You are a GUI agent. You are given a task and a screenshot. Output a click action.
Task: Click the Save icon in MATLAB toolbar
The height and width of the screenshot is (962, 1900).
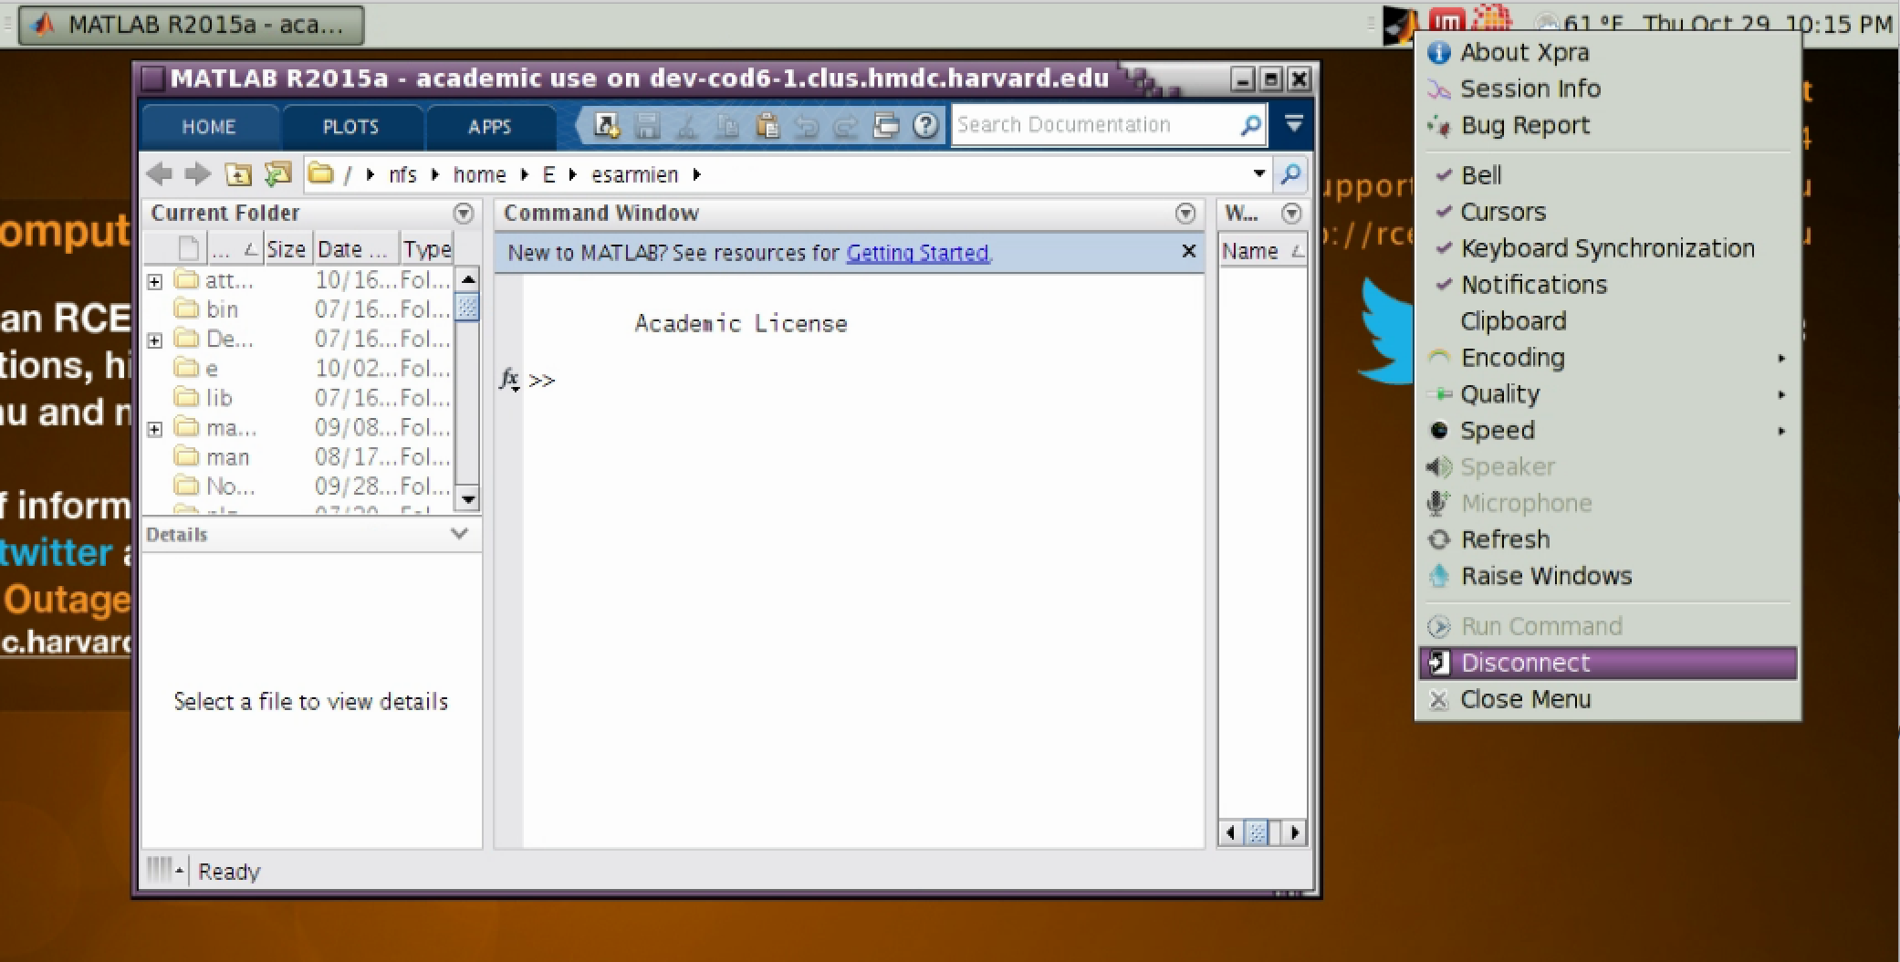click(x=647, y=125)
